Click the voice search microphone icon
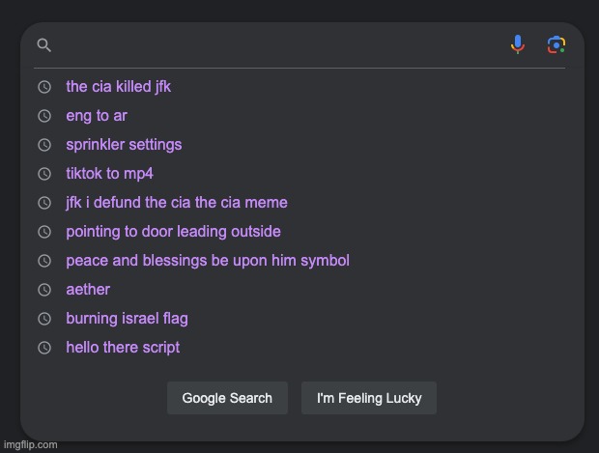 [518, 44]
